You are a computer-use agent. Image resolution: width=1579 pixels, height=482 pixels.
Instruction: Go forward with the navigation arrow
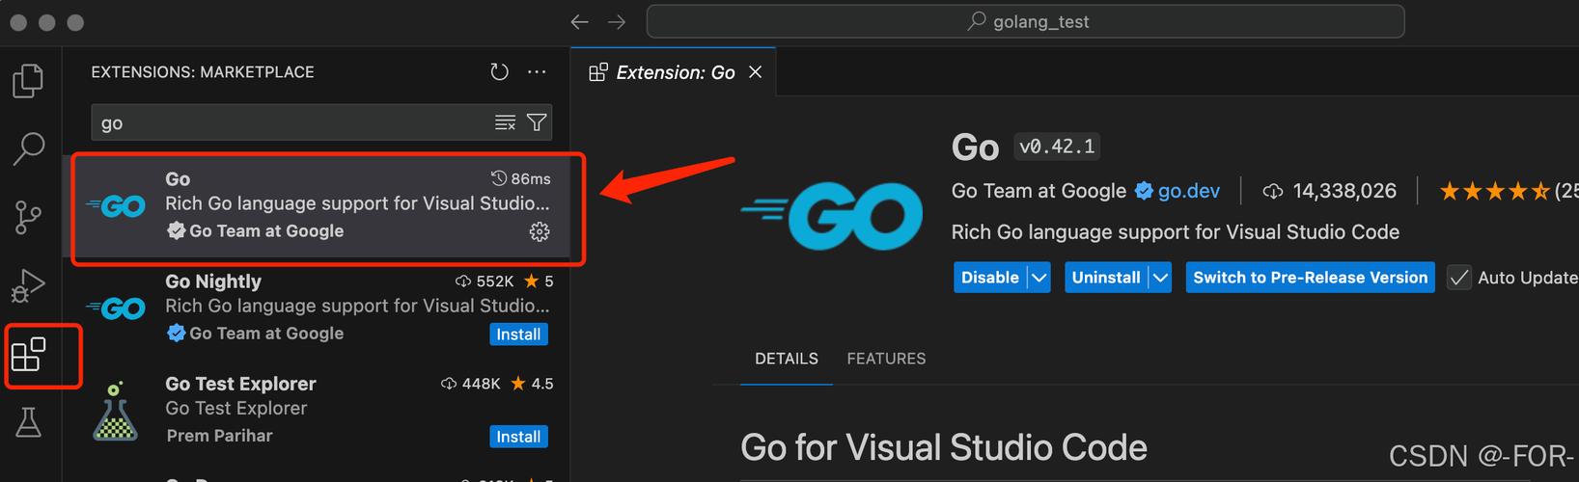click(617, 21)
